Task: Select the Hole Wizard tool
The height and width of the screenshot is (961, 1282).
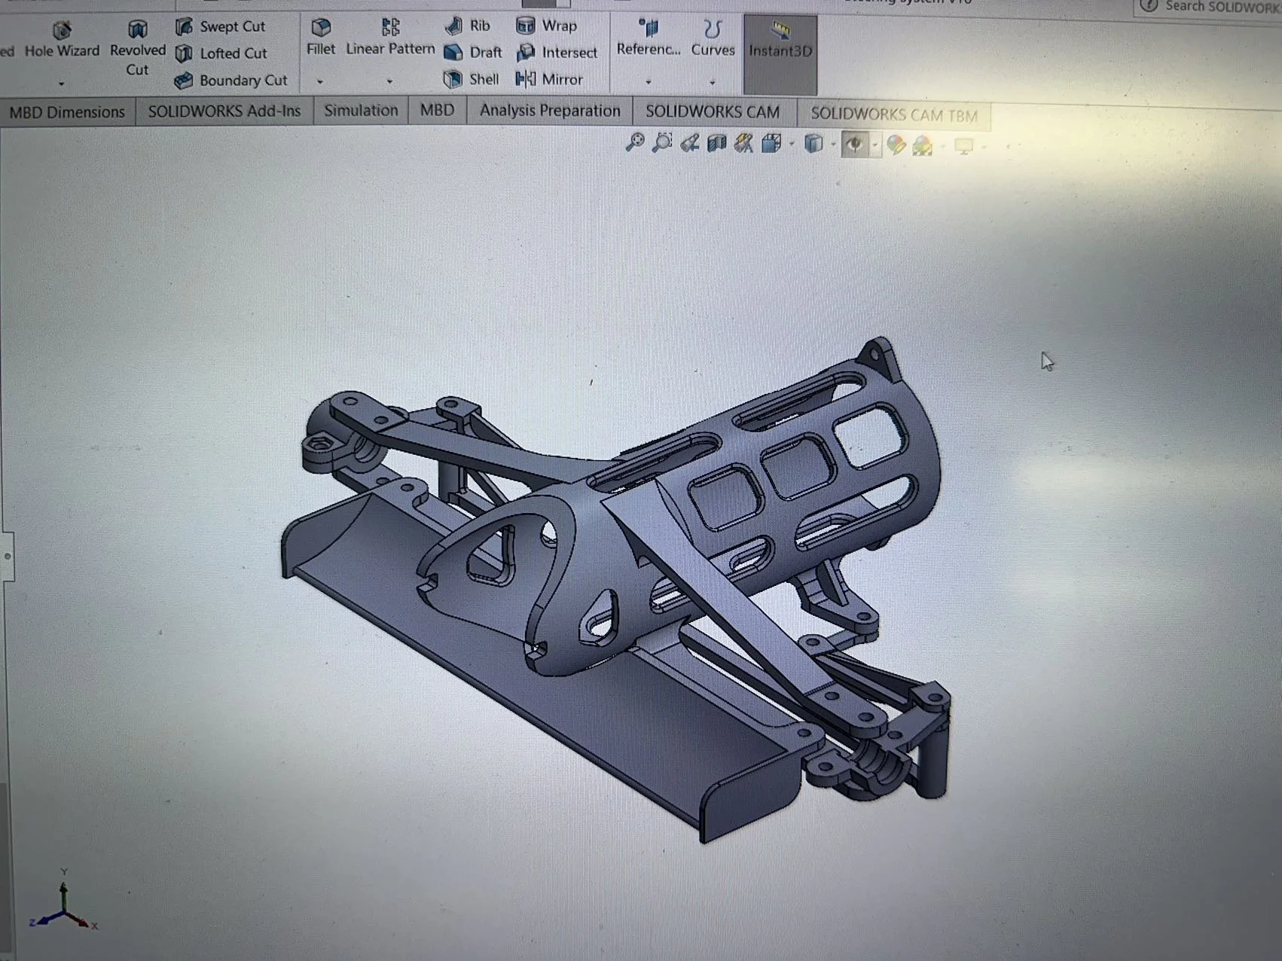Action: pos(62,40)
